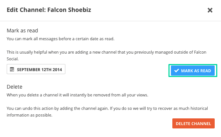Click the text about marking messages before a date
The width and height of the screenshot is (221, 137).
click(x=61, y=39)
